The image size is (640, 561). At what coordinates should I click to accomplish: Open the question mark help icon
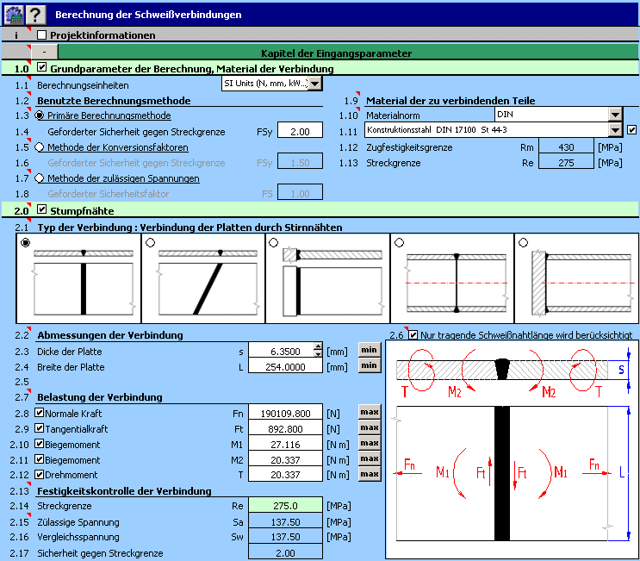[x=35, y=15]
